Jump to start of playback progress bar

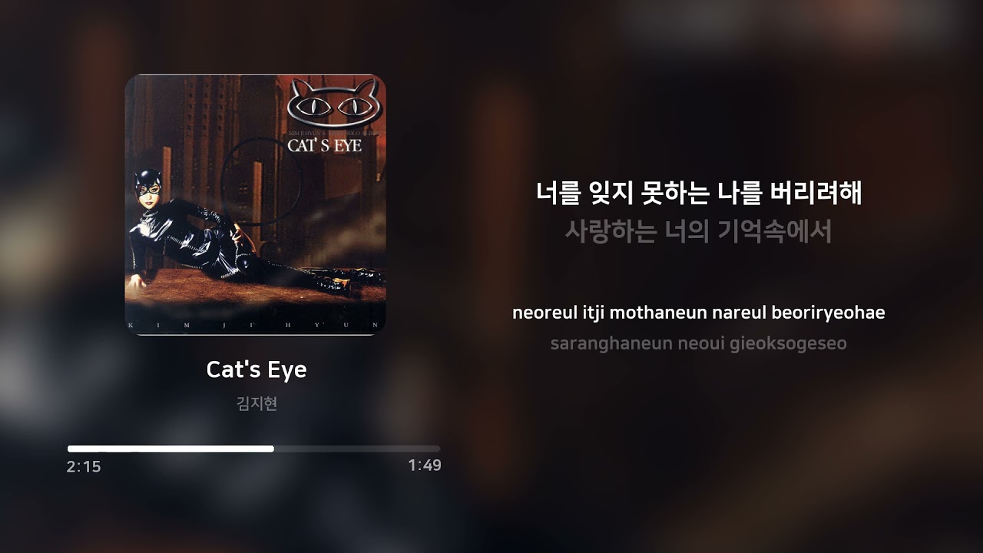70,449
